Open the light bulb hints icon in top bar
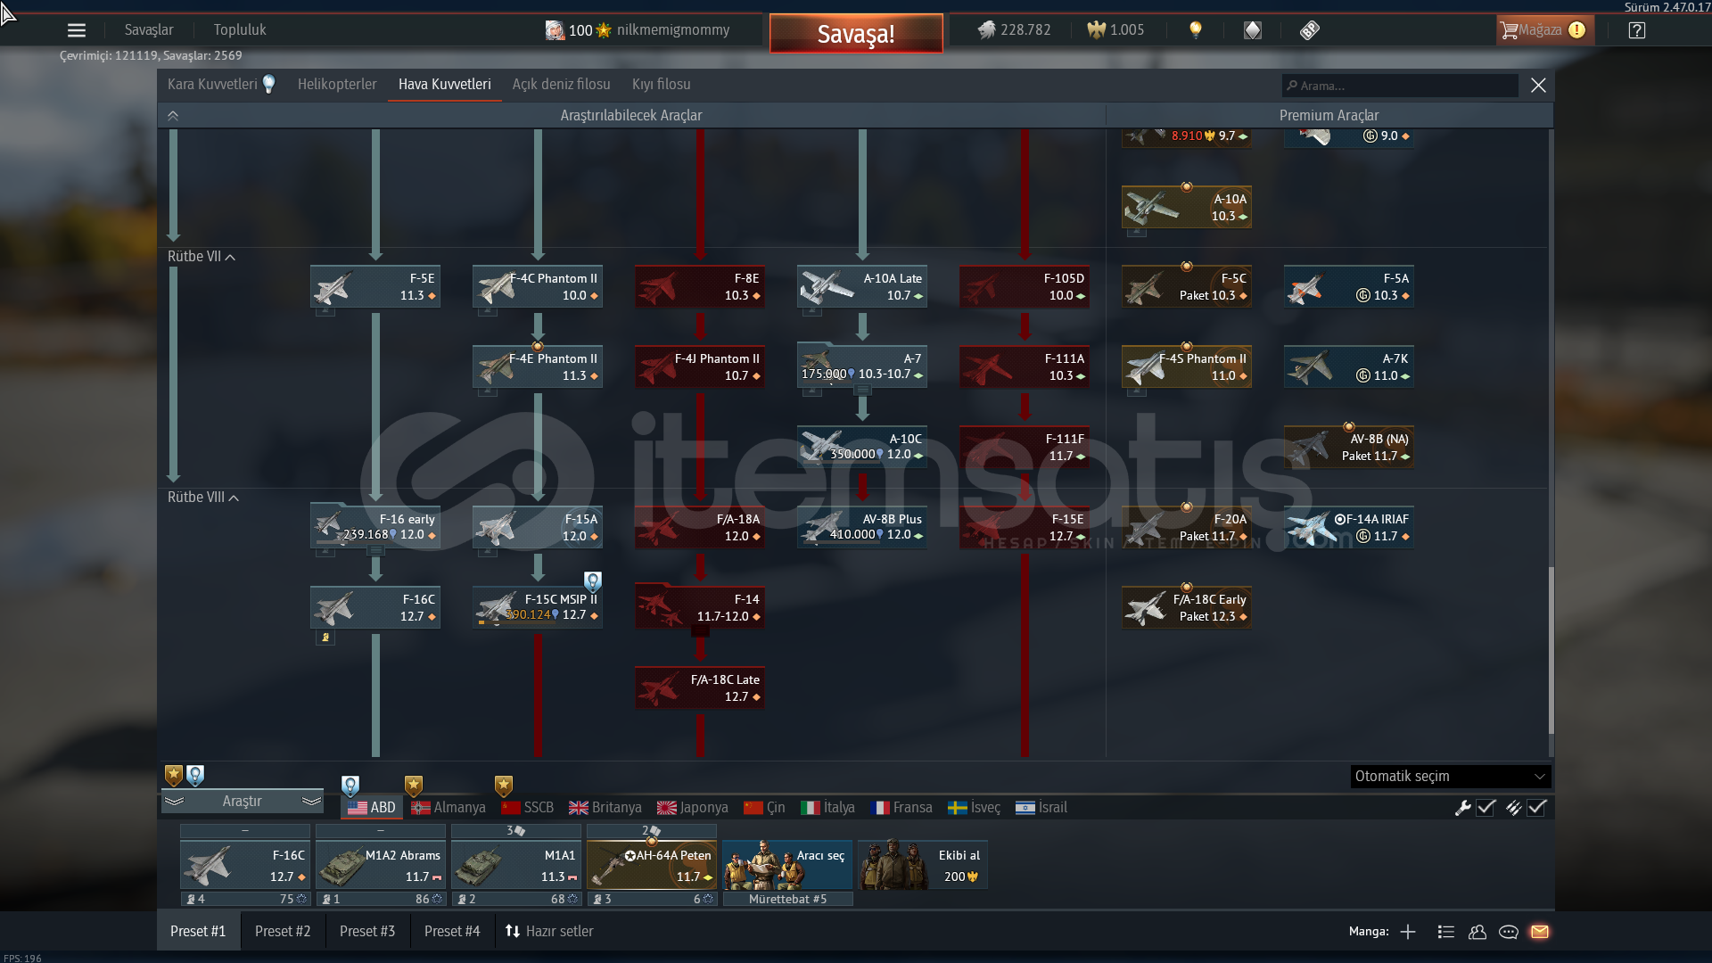Image resolution: width=1712 pixels, height=963 pixels. [x=1196, y=30]
